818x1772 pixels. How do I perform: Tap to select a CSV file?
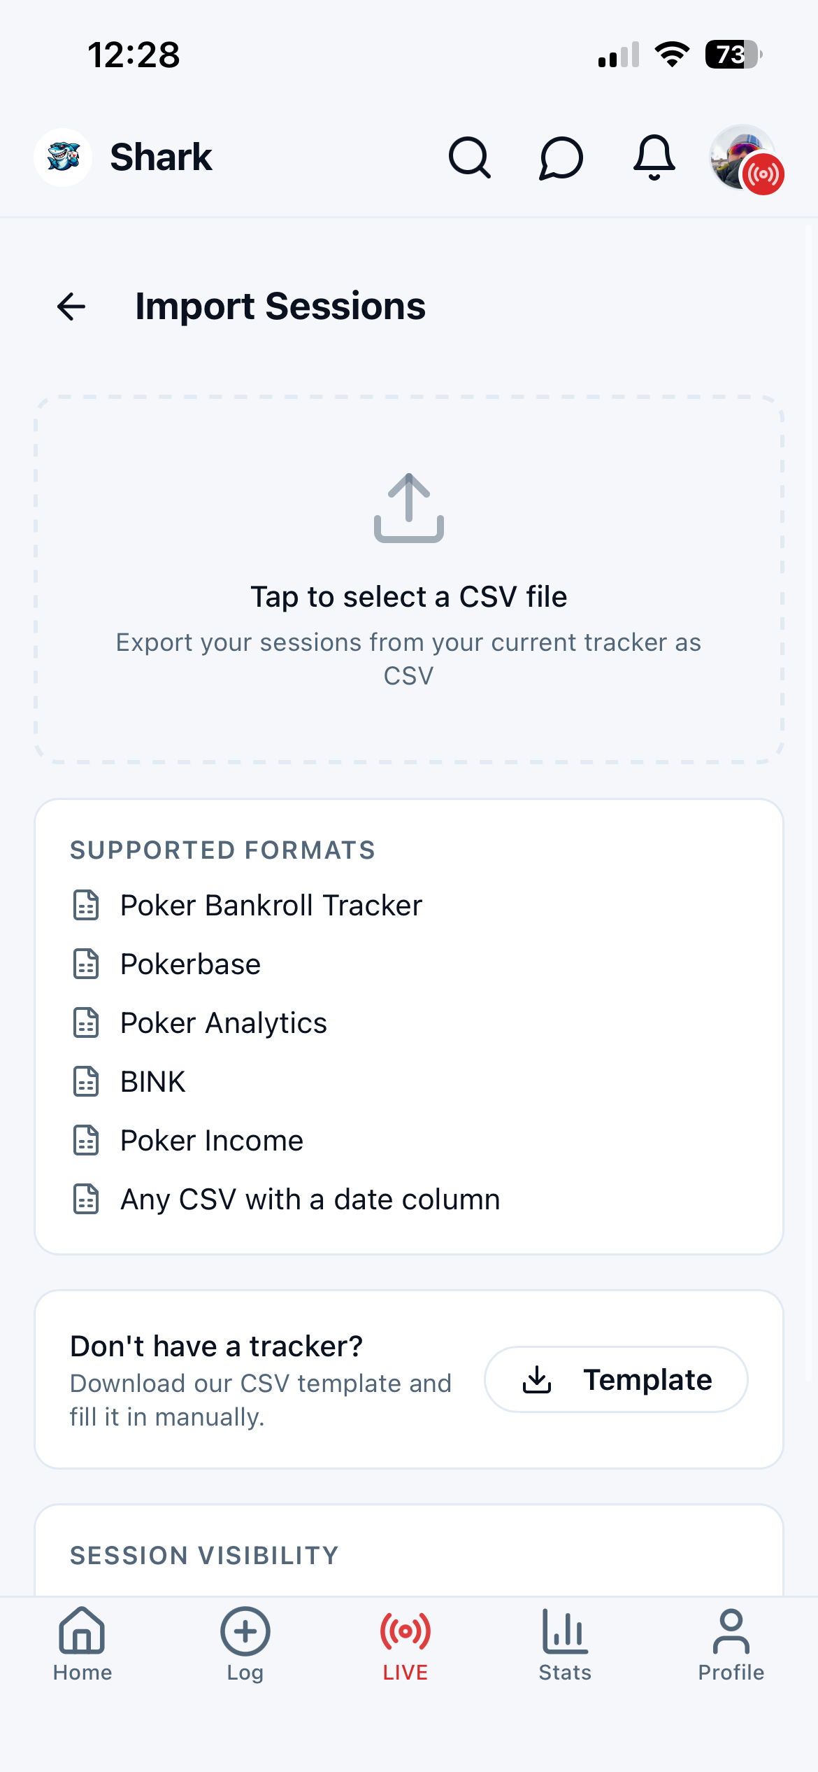(409, 597)
